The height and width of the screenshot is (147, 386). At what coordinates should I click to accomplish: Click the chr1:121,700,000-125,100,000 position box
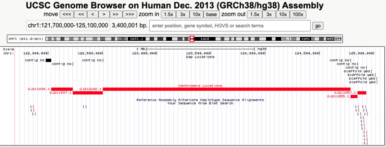pos(68,26)
